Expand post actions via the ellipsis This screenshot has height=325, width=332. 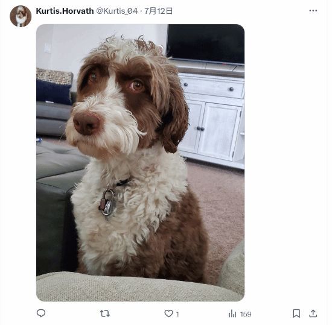[x=313, y=11]
